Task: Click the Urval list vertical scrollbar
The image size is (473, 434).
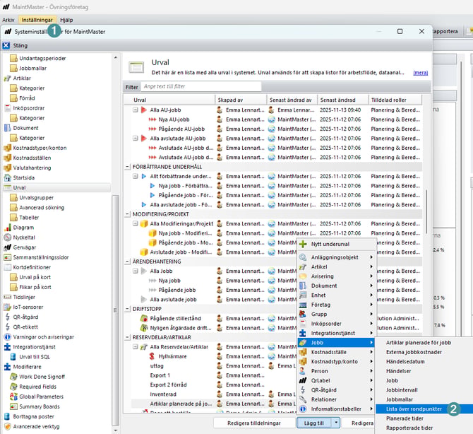Action: 426,211
